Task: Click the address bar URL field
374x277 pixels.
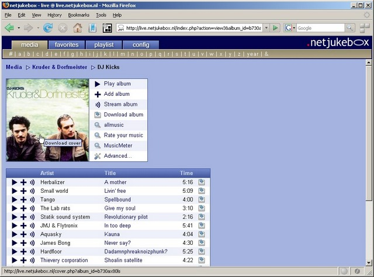Action: pyautogui.click(x=193, y=28)
